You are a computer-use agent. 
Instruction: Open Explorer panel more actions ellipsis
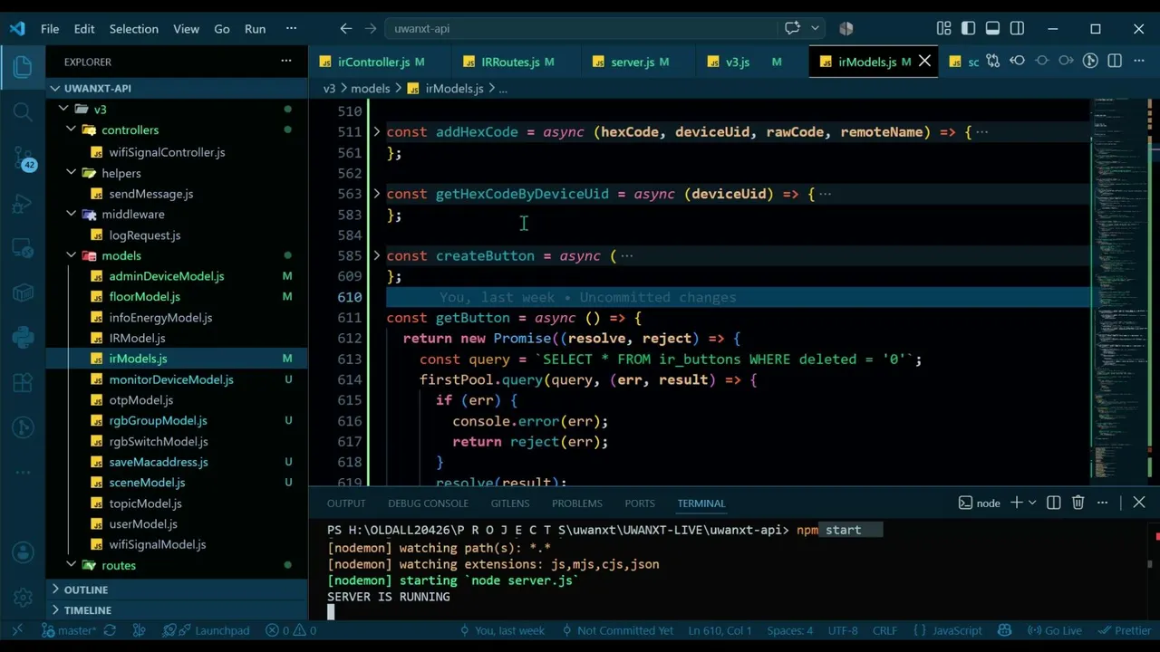[286, 62]
